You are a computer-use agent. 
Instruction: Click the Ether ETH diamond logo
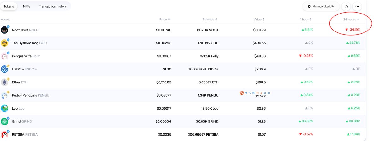[4, 82]
